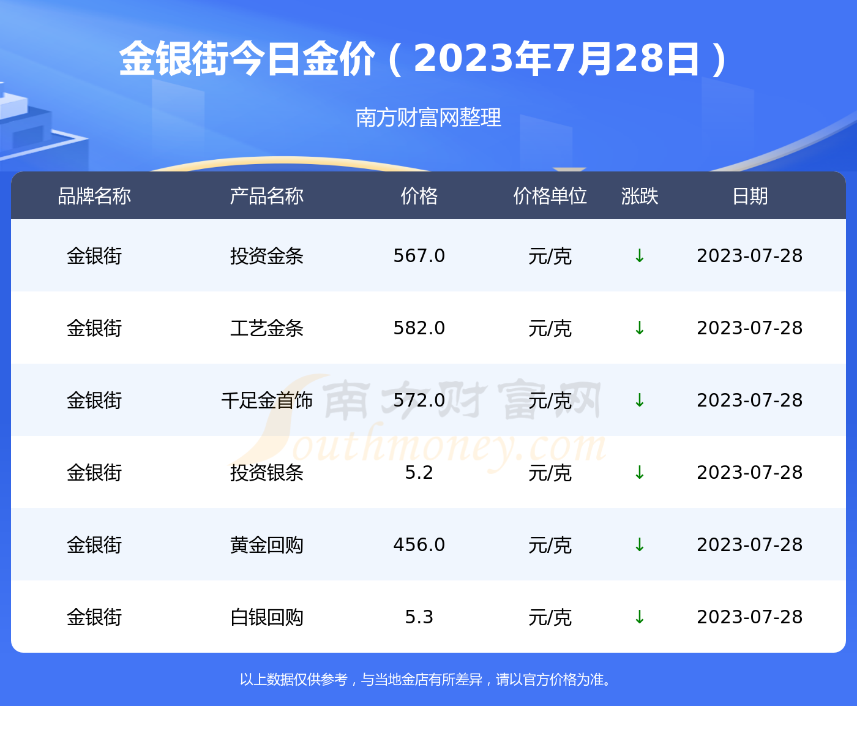
Task: Click the 产品名称 column header
Action: (267, 196)
